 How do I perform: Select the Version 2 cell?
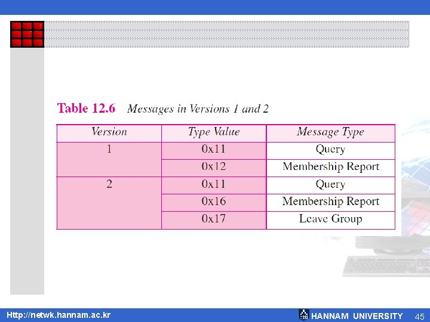coord(109,203)
